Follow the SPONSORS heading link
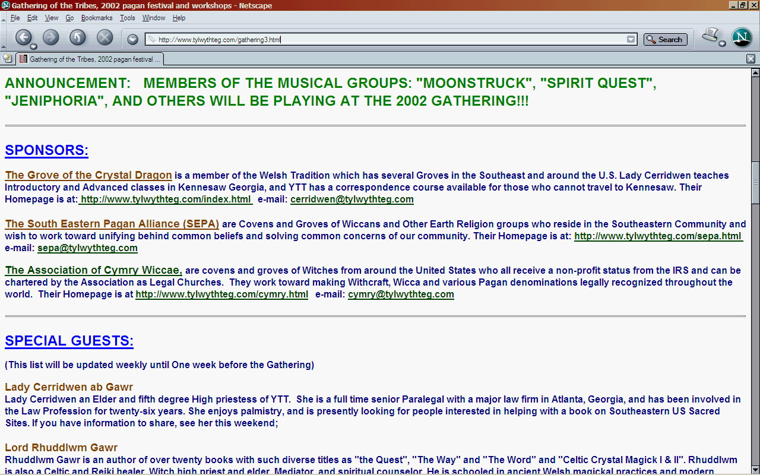Viewport: 760px width, 475px height. [46, 150]
